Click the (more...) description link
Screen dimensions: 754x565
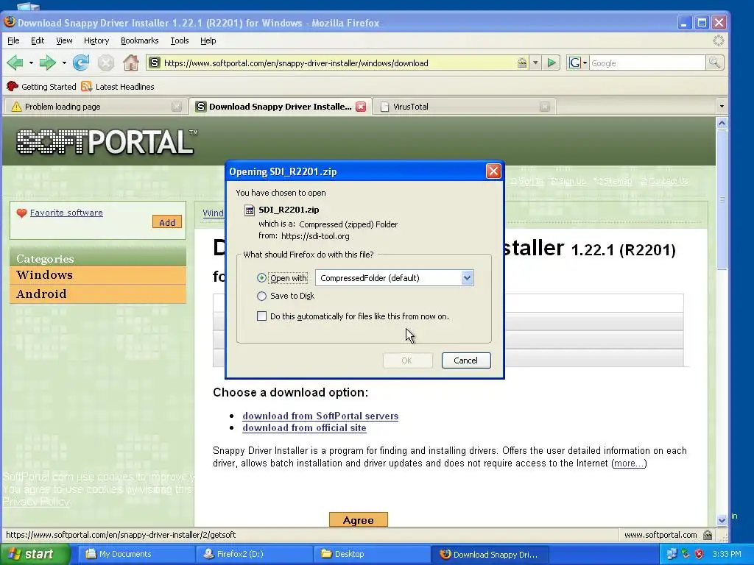[629, 463]
